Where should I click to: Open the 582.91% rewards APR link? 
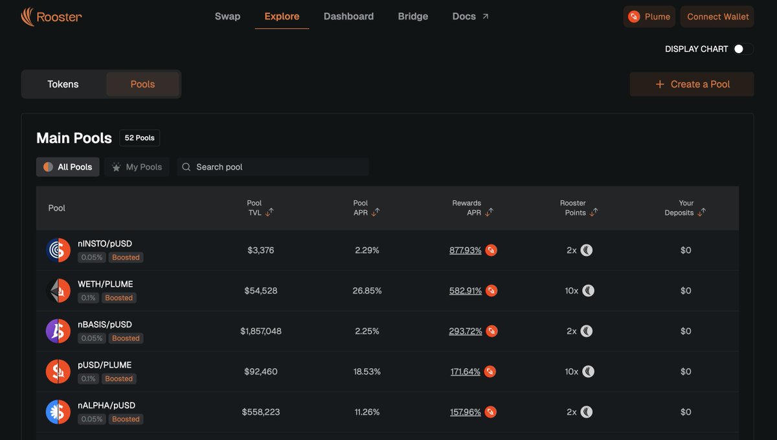coord(466,291)
